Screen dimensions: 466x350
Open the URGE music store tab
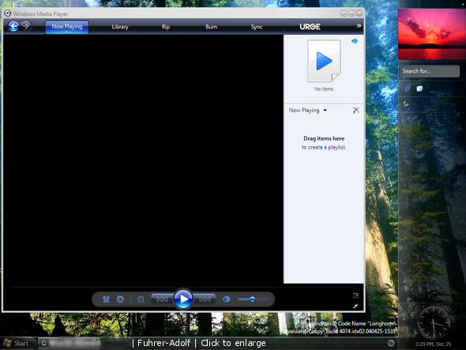pos(310,27)
